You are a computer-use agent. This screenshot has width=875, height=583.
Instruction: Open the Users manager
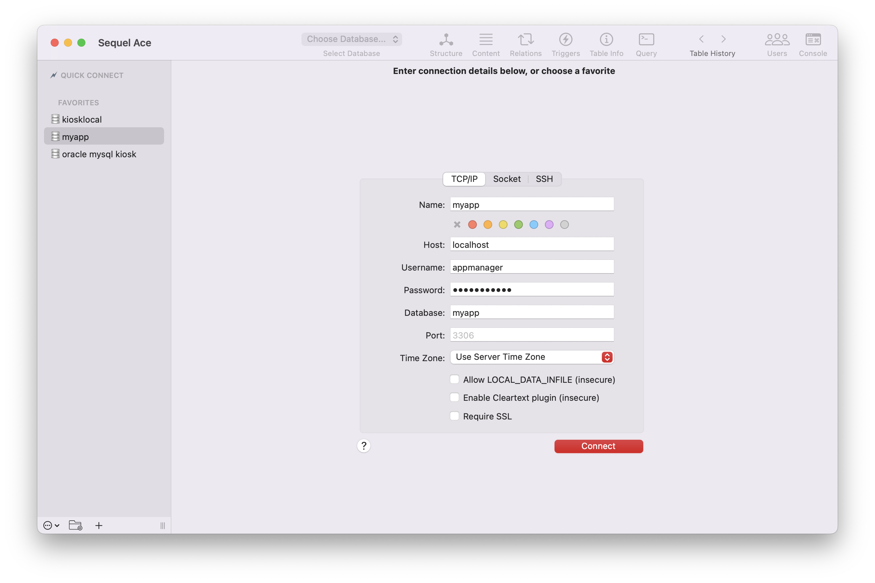coord(777,45)
